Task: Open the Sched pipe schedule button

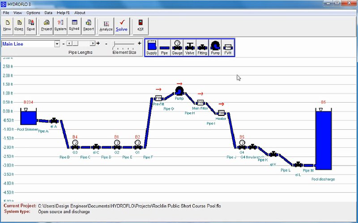Action: coord(74,26)
